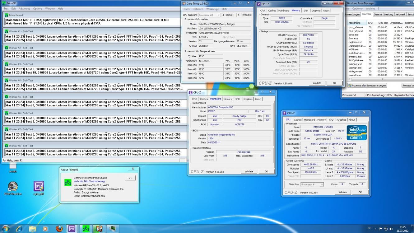Click the DE language indicator in taskbar

point(370,229)
